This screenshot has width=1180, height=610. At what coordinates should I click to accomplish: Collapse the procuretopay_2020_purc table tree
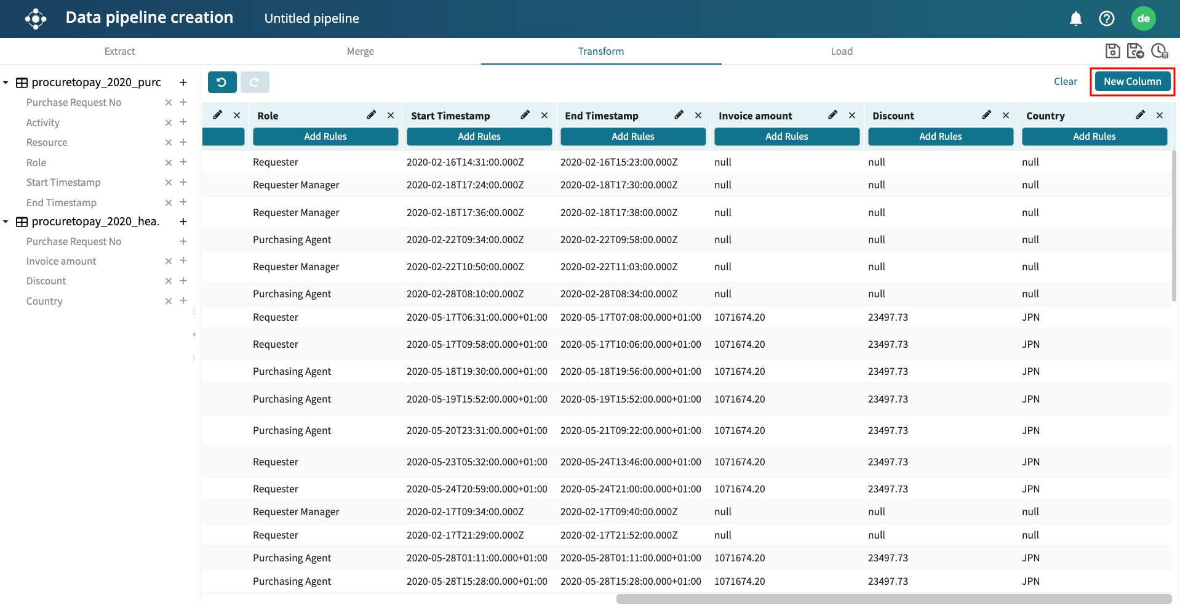(6, 82)
